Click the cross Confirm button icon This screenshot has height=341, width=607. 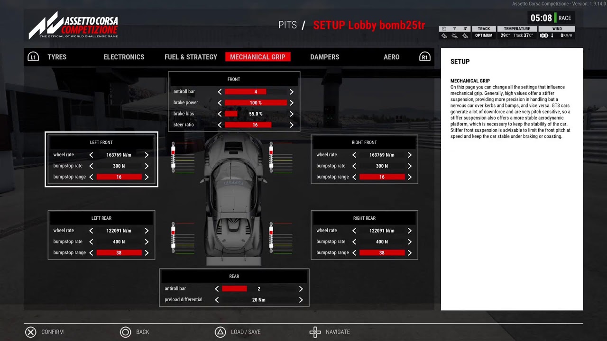coord(31,332)
